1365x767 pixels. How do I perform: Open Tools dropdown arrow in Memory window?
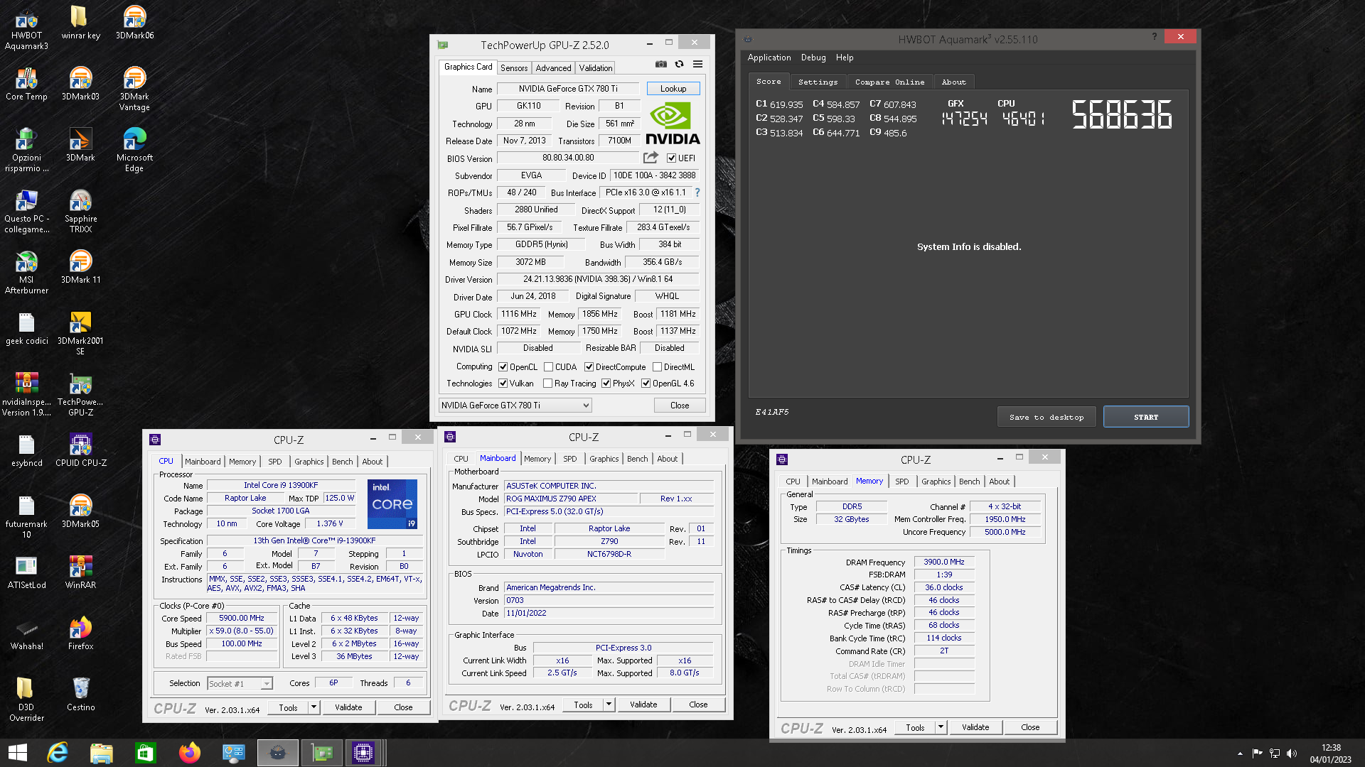[941, 727]
